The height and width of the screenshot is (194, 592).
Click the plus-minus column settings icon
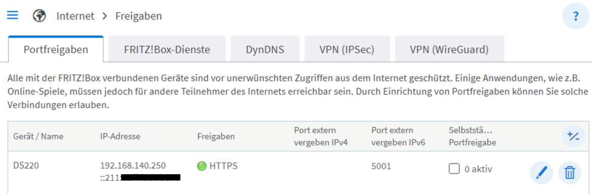[x=573, y=136]
